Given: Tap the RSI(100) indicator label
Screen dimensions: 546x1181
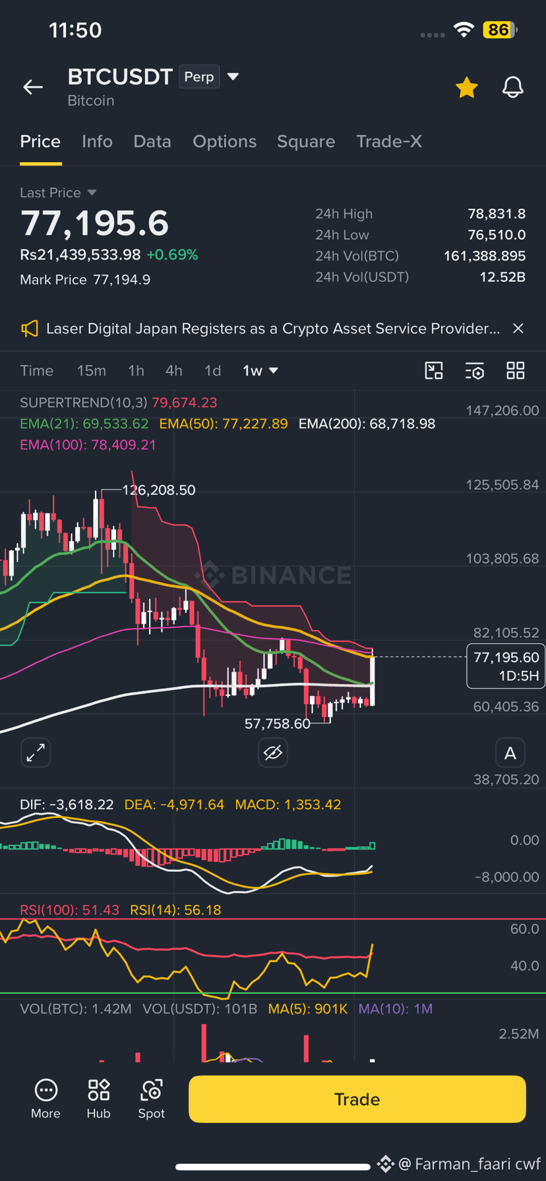Looking at the screenshot, I should point(69,910).
